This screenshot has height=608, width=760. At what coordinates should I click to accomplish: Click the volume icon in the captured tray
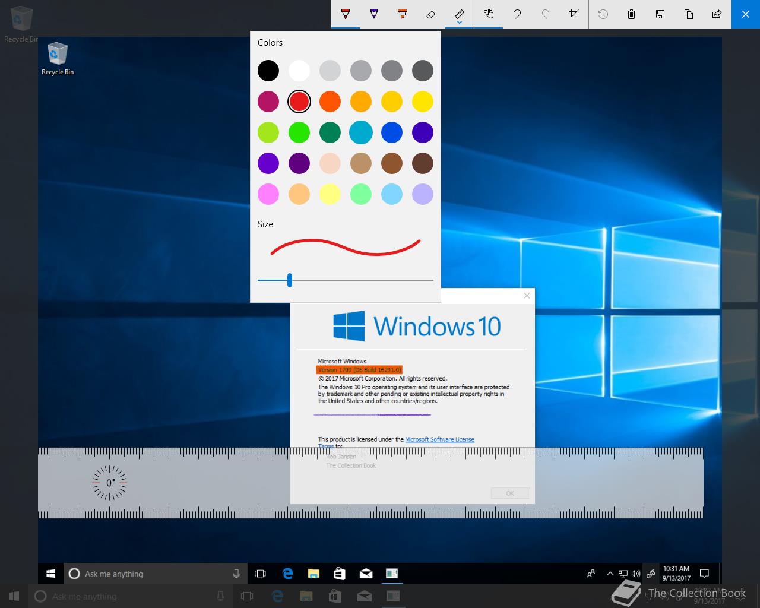tap(636, 574)
